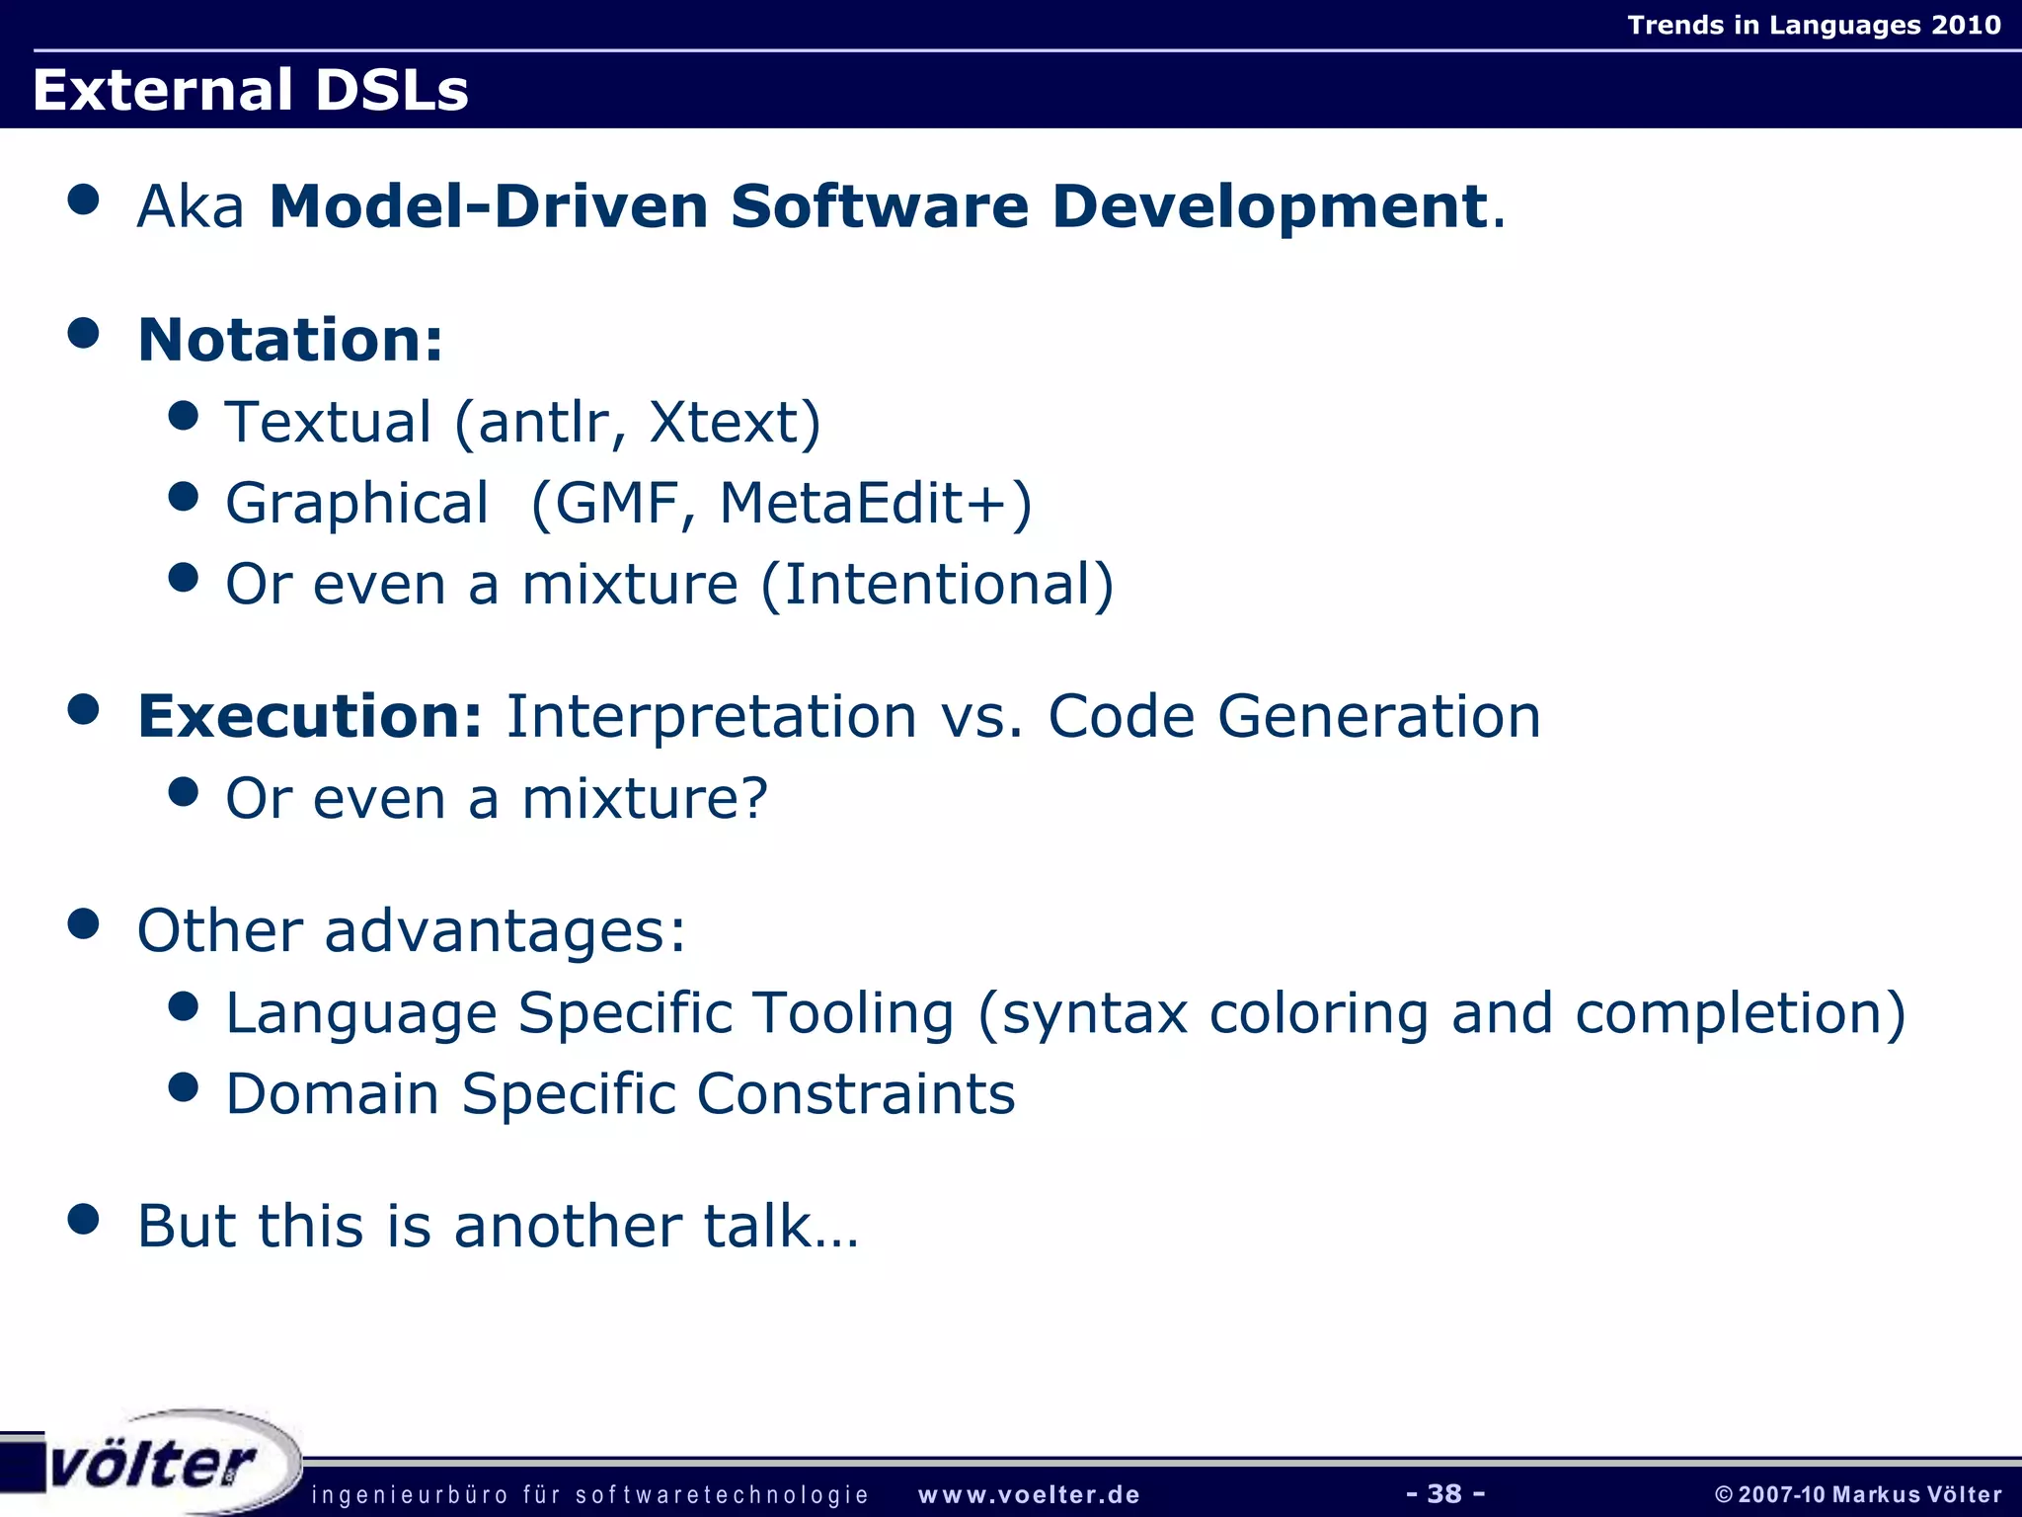The image size is (2022, 1517).
Task: Click the slide number 38
Action: click(x=1444, y=1493)
